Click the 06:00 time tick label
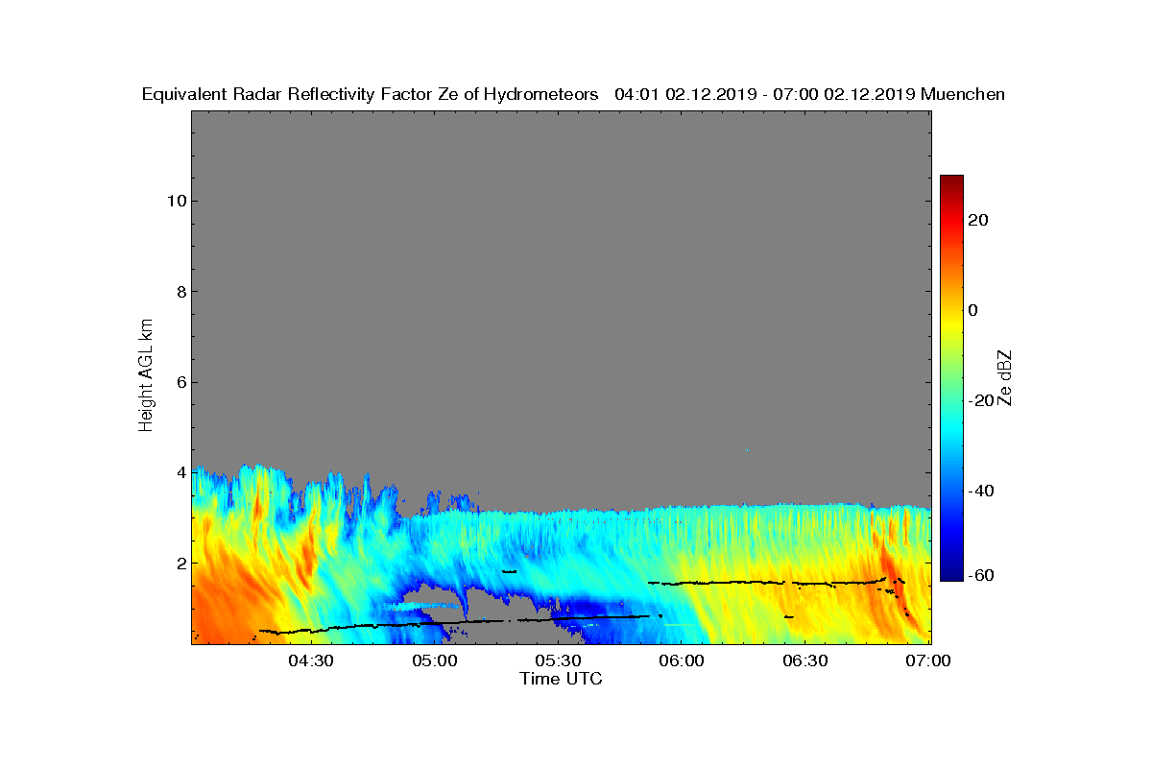The width and height of the screenshot is (1152, 768). coord(683,660)
